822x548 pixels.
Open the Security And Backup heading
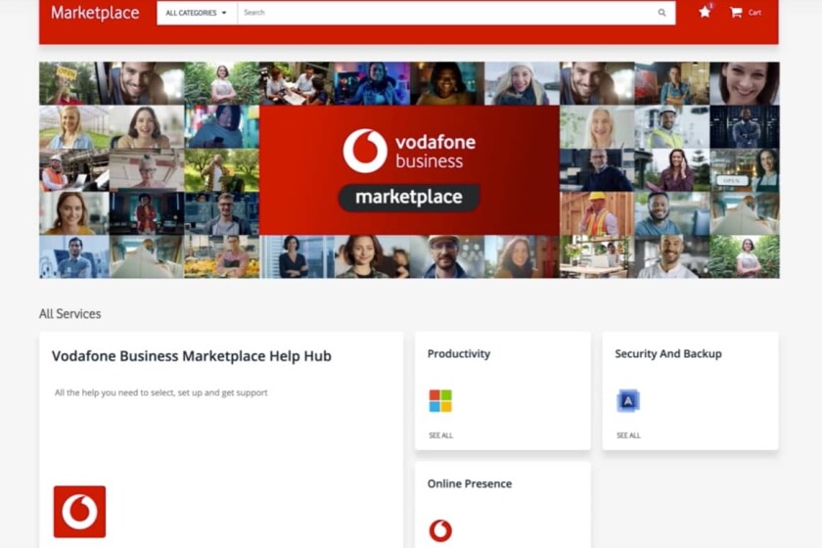click(668, 354)
